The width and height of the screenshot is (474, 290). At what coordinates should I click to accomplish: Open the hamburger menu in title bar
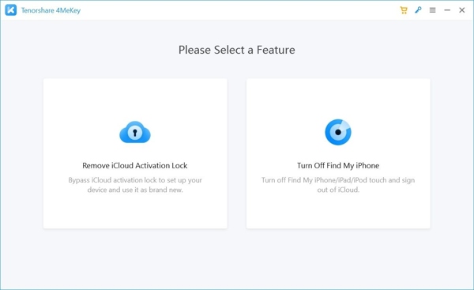pyautogui.click(x=433, y=10)
